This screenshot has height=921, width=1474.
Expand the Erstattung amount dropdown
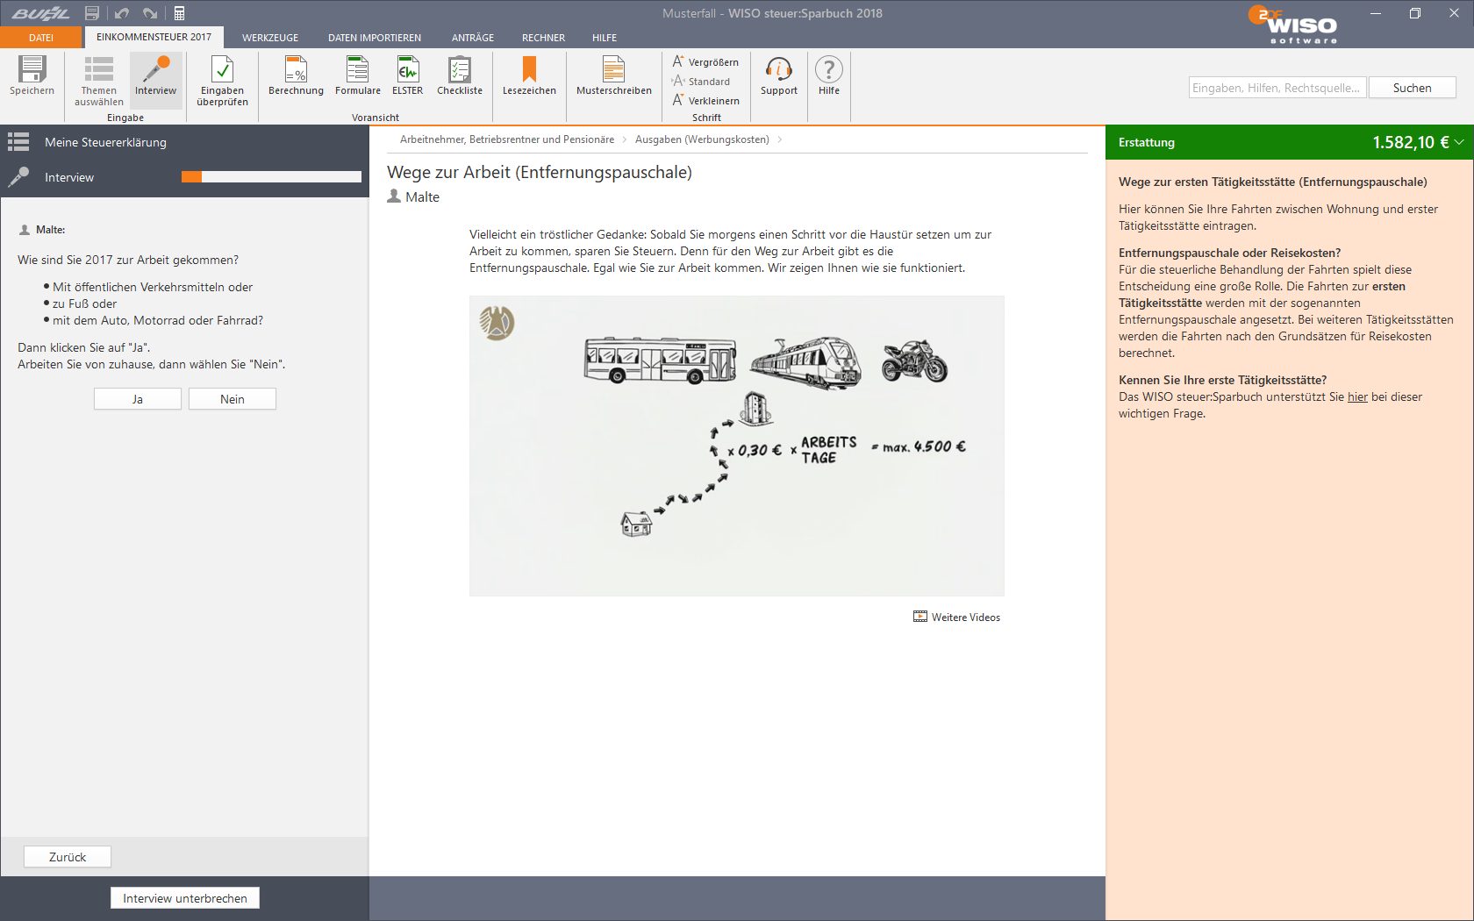(x=1459, y=142)
